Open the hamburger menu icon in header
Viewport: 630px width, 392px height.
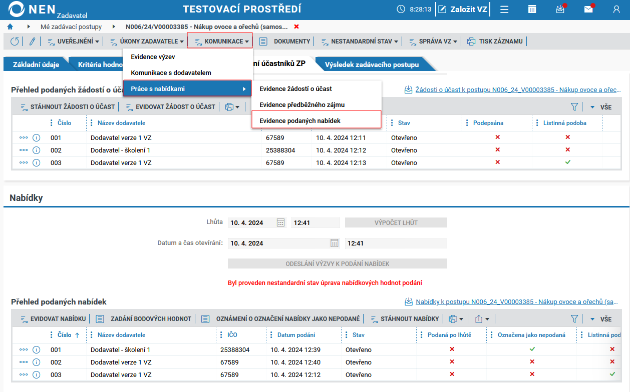(x=504, y=9)
